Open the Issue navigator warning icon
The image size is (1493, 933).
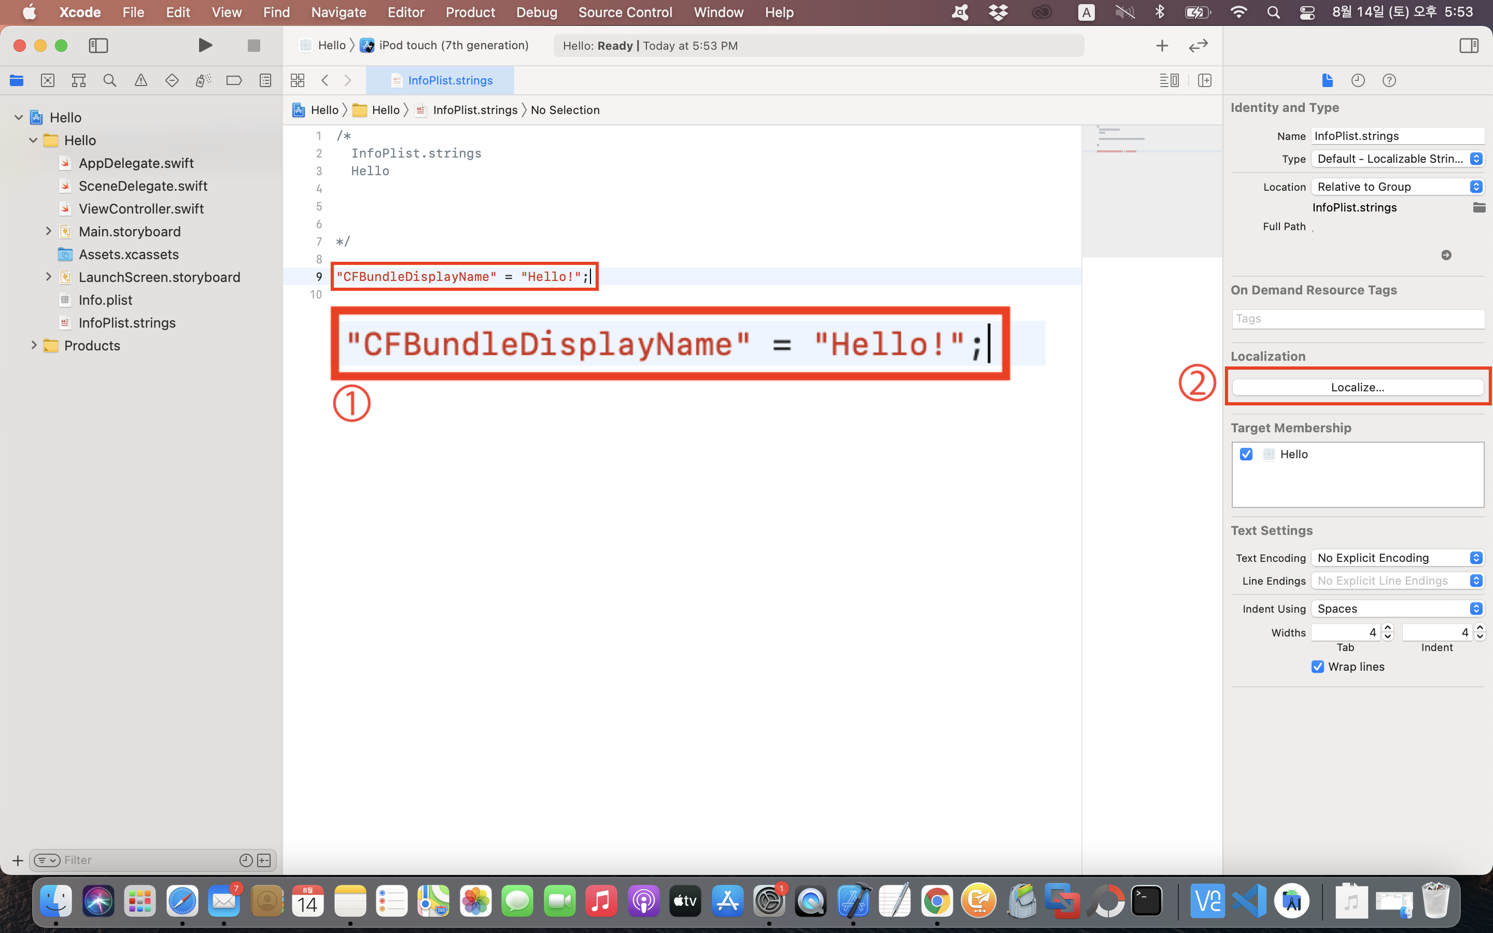click(140, 80)
